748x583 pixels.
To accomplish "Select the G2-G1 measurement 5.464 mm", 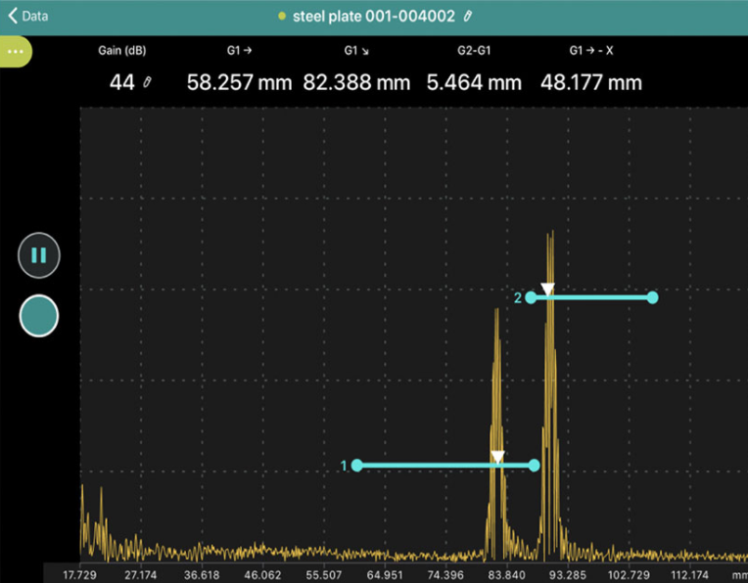I will [x=474, y=83].
